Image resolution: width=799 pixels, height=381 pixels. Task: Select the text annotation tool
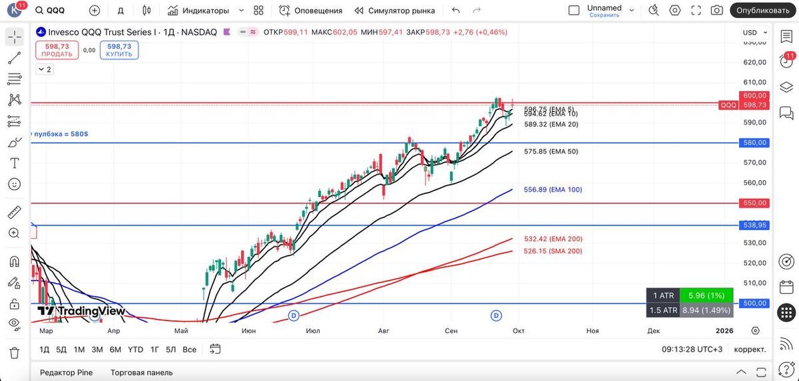coord(15,163)
